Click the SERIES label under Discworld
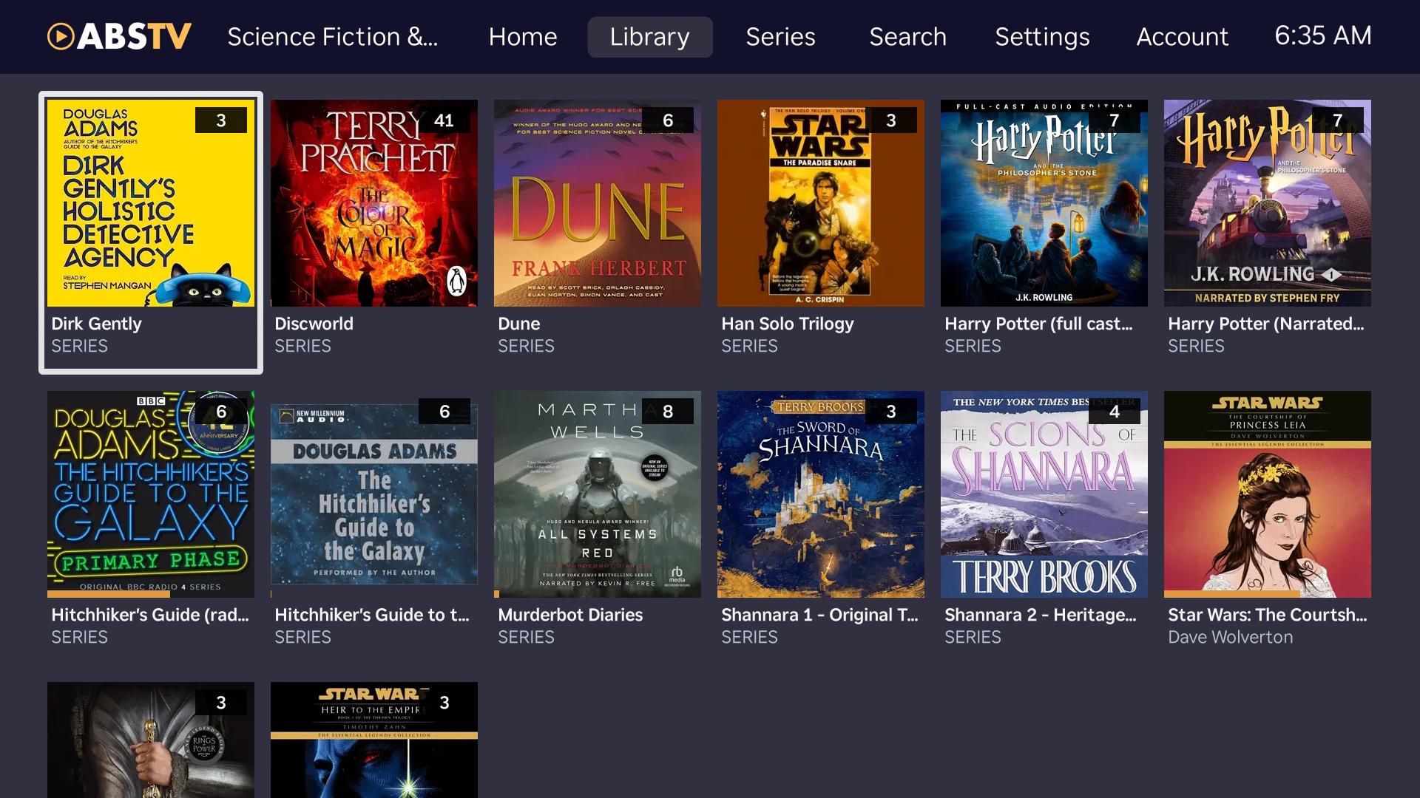The height and width of the screenshot is (798, 1420). [302, 346]
